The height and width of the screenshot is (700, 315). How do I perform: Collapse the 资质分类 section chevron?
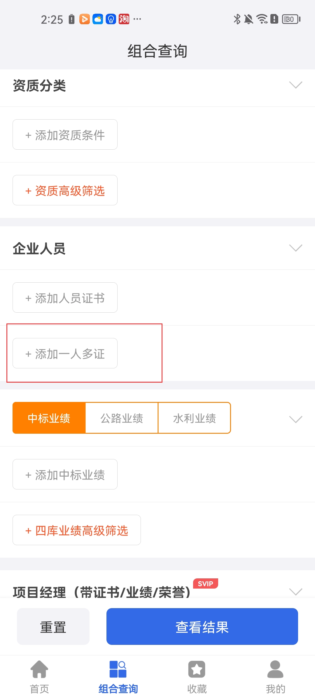pyautogui.click(x=295, y=85)
